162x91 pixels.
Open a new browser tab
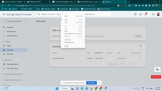(x=129, y=2)
